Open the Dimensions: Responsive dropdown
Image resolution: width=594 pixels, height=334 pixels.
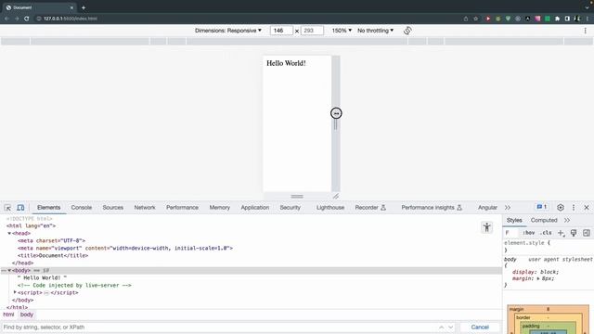pos(228,31)
